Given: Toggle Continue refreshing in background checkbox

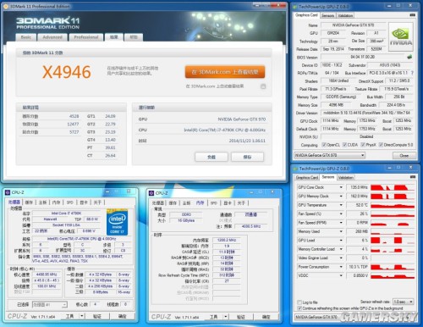Looking at the screenshot, I should (x=299, y=308).
